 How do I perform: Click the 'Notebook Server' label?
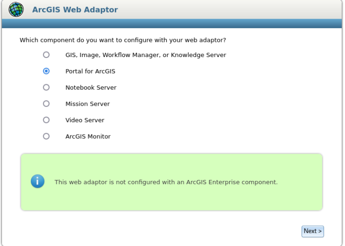pos(91,87)
